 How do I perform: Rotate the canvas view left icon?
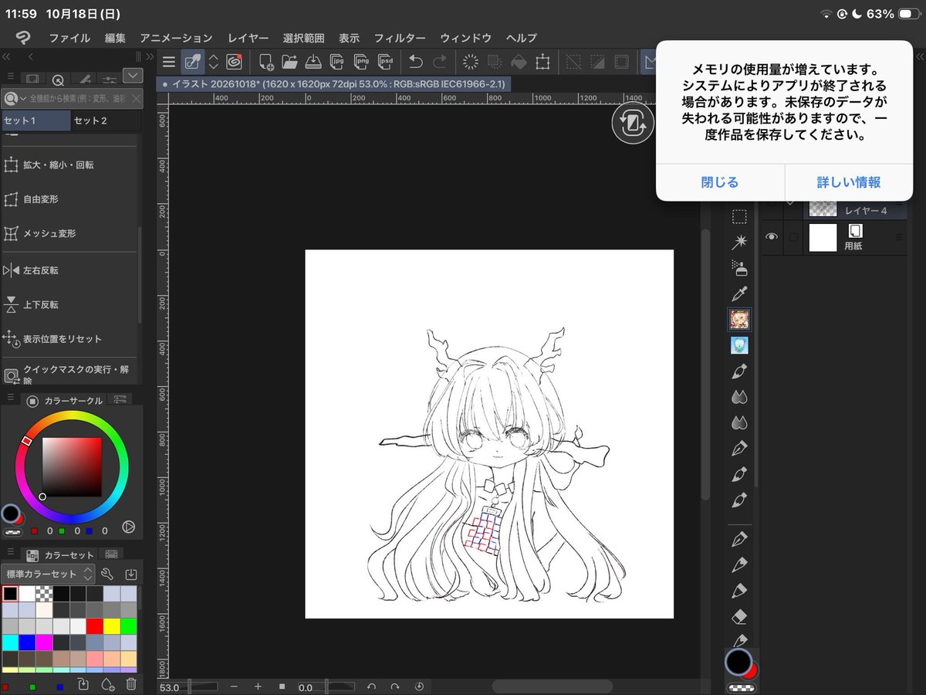(x=371, y=687)
